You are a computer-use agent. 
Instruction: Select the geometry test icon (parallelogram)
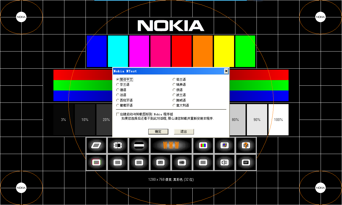[96, 145]
